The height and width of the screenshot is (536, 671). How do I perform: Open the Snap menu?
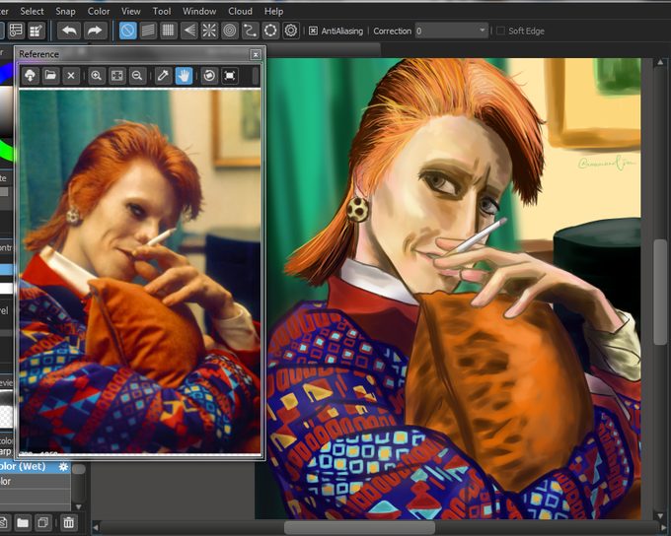tap(65, 11)
